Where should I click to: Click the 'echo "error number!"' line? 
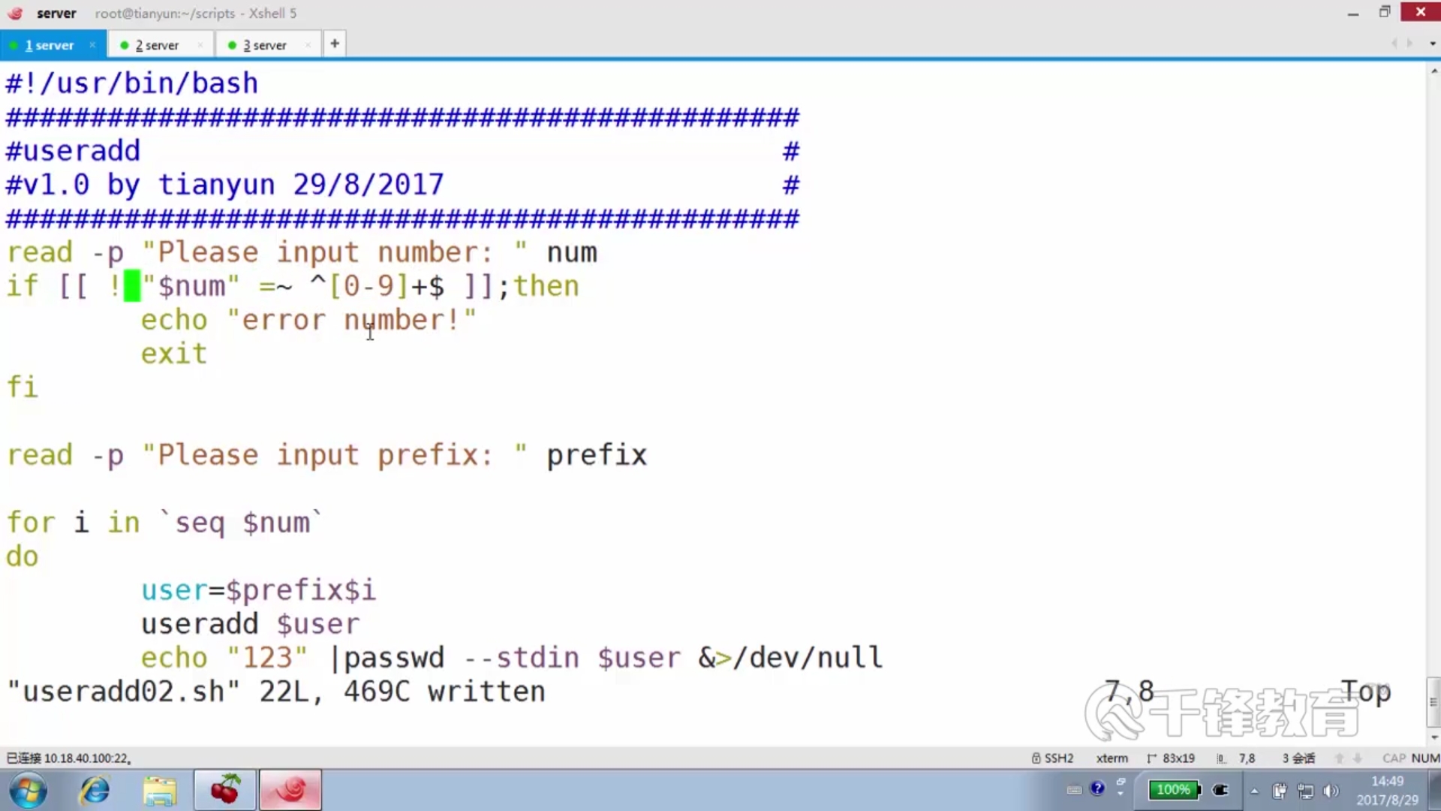point(308,321)
